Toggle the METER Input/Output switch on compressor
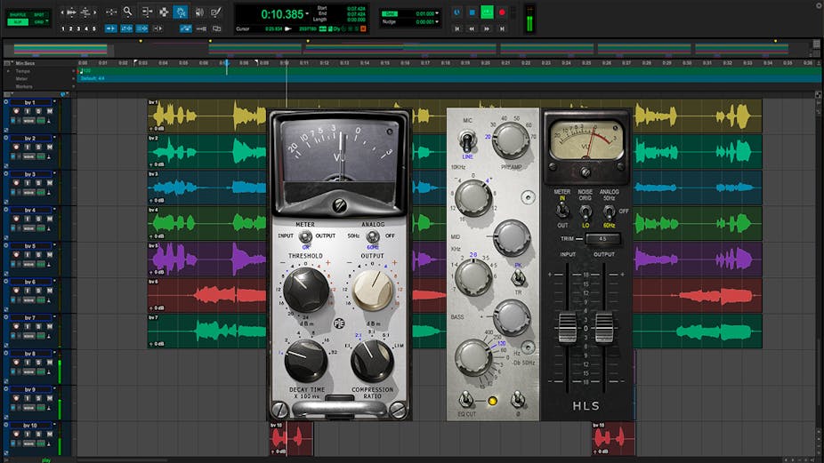824x463 pixels. 305,236
